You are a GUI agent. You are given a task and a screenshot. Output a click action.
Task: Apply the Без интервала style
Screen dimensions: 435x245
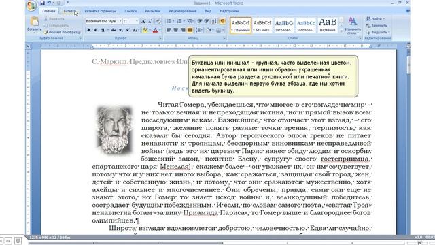click(x=262, y=25)
